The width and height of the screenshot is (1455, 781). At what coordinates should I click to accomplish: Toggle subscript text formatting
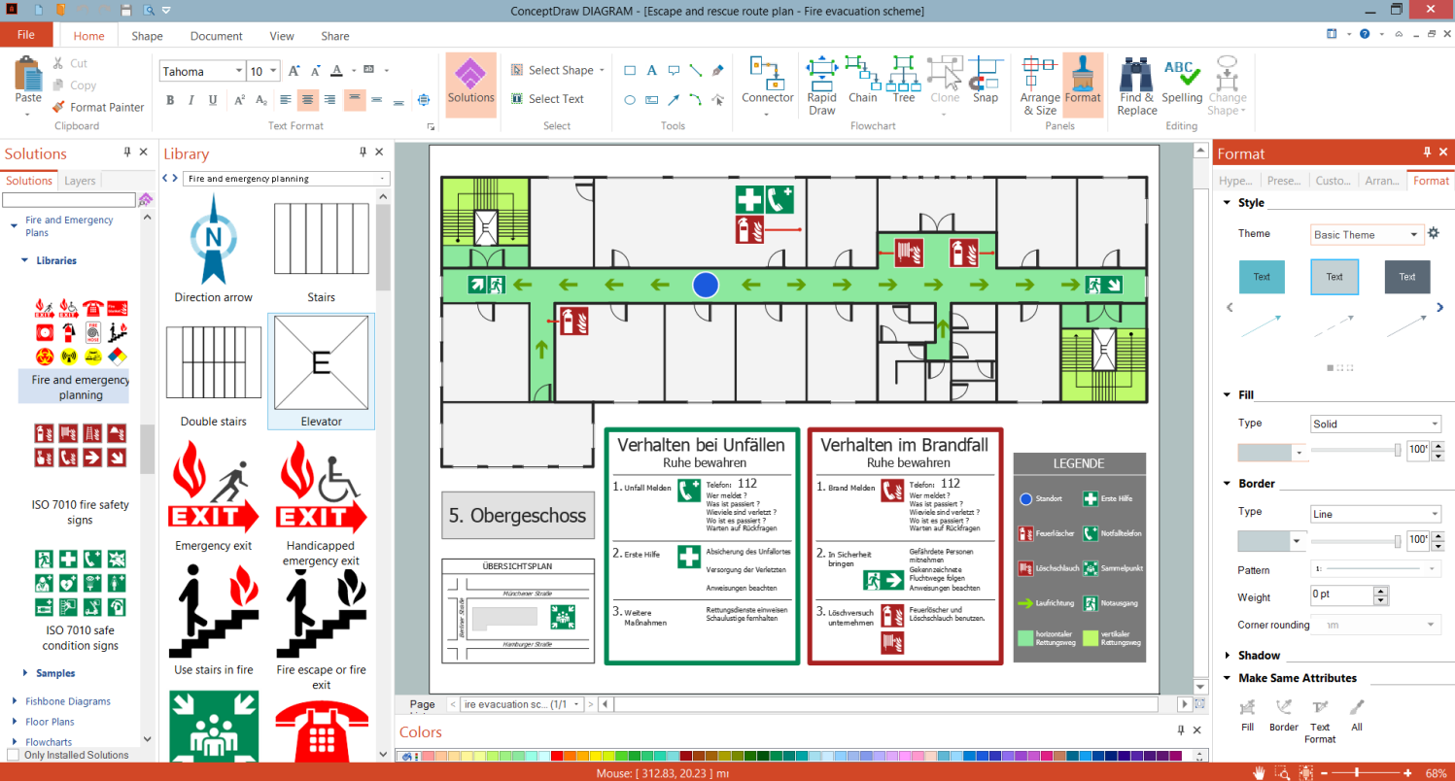(260, 99)
